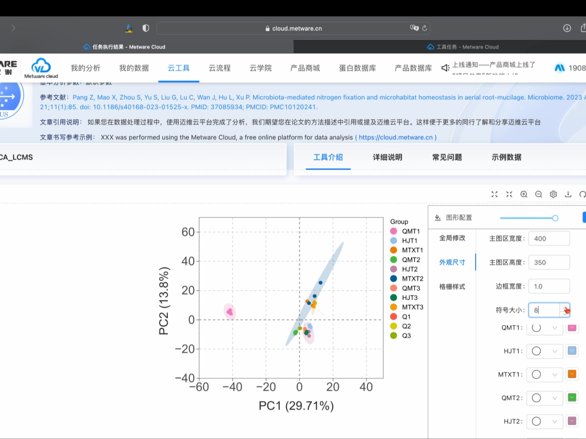Select the 格栅样式 settings section
Screen dimensions: 586x439
[452, 287]
